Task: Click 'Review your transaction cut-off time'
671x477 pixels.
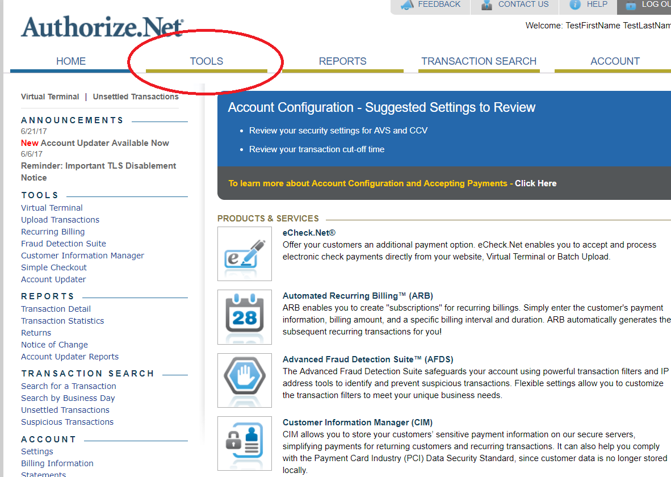Action: coord(317,149)
